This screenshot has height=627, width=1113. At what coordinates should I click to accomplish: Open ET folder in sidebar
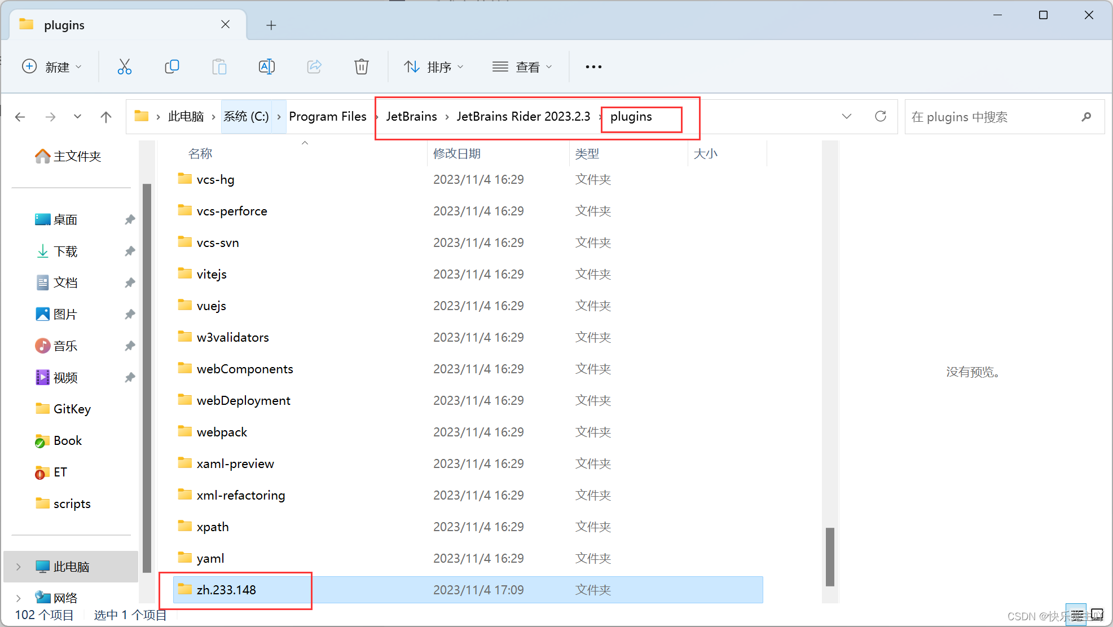click(51, 472)
